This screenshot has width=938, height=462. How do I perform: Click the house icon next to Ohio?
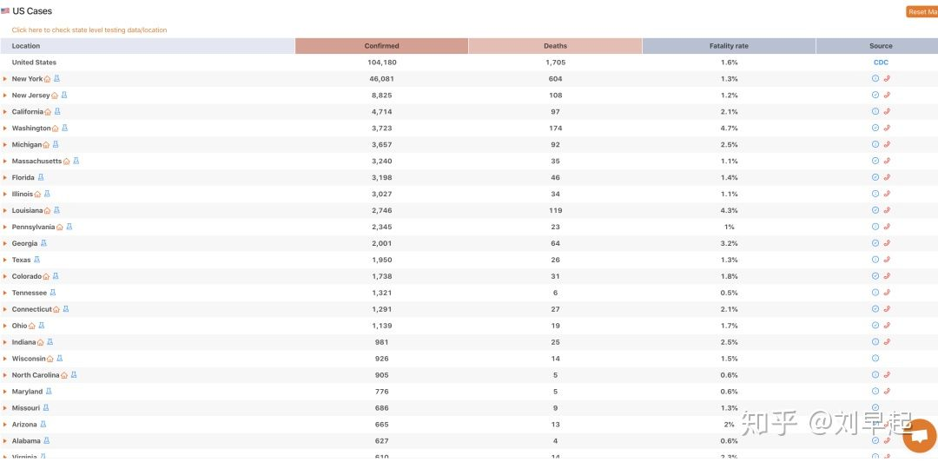tap(32, 326)
